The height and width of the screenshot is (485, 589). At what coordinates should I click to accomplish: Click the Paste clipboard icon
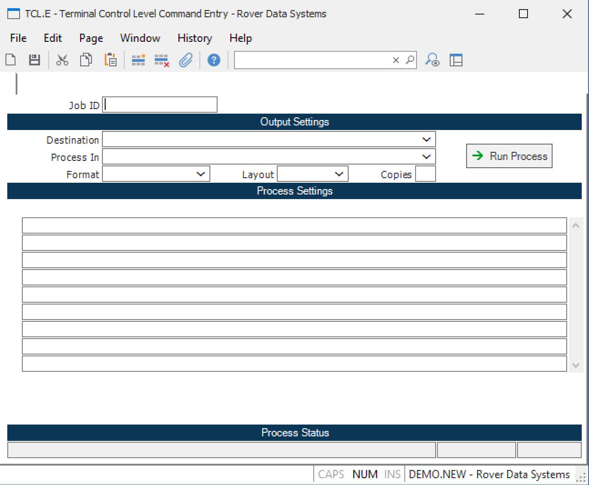pos(110,60)
